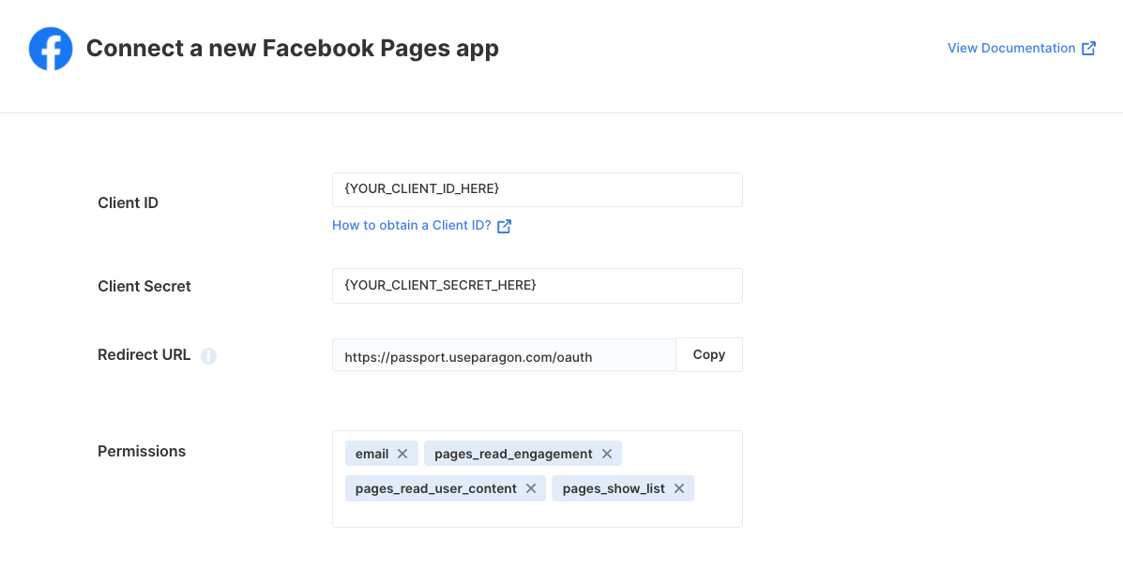Remove the pages_read_engagement permission
Image resolution: width=1123 pixels, height=568 pixels.
(x=607, y=454)
